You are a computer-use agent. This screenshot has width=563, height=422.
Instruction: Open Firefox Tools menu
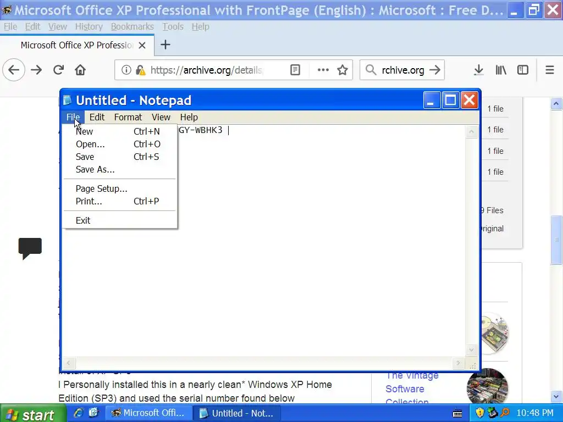coord(173,26)
